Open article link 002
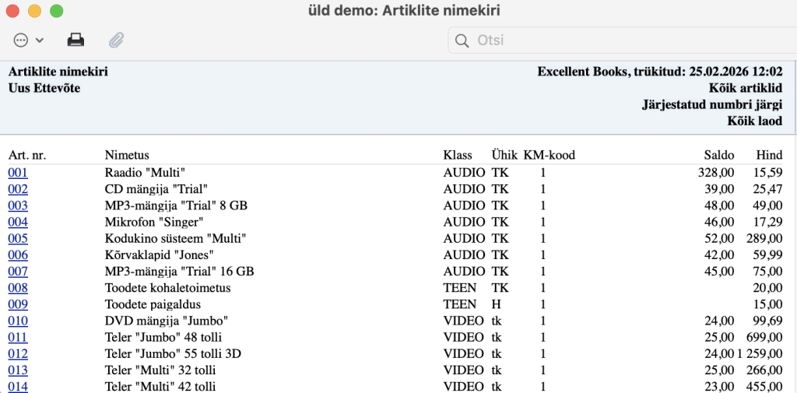Screen dimensions: 797x393 (18, 189)
